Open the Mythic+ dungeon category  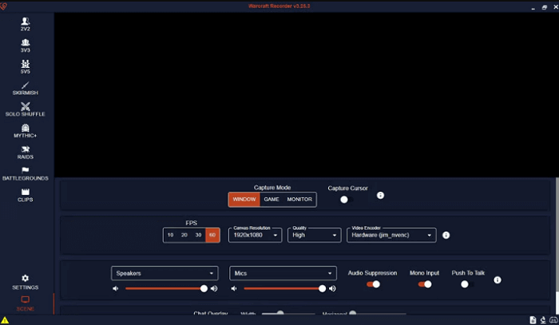tap(25, 131)
